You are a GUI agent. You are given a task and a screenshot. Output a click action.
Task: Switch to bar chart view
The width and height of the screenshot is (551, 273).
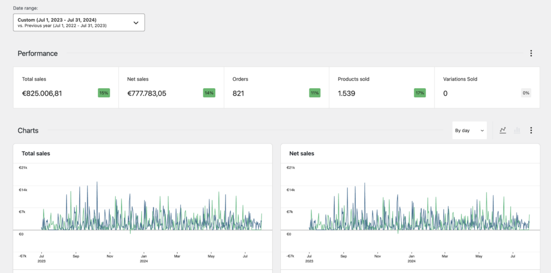517,130
